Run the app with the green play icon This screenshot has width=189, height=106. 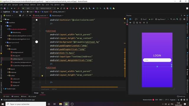[58, 9]
